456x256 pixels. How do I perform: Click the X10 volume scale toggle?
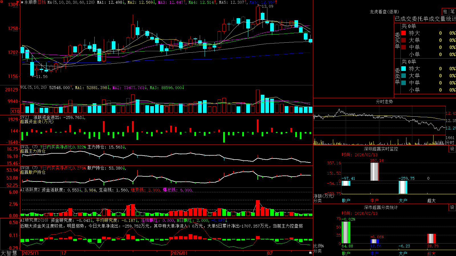point(15,111)
